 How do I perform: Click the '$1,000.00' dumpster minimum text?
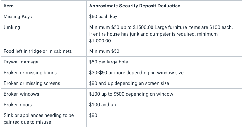pyautogui.click(x=100, y=41)
